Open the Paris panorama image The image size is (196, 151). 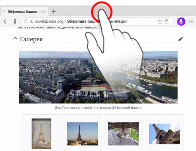coord(98,77)
